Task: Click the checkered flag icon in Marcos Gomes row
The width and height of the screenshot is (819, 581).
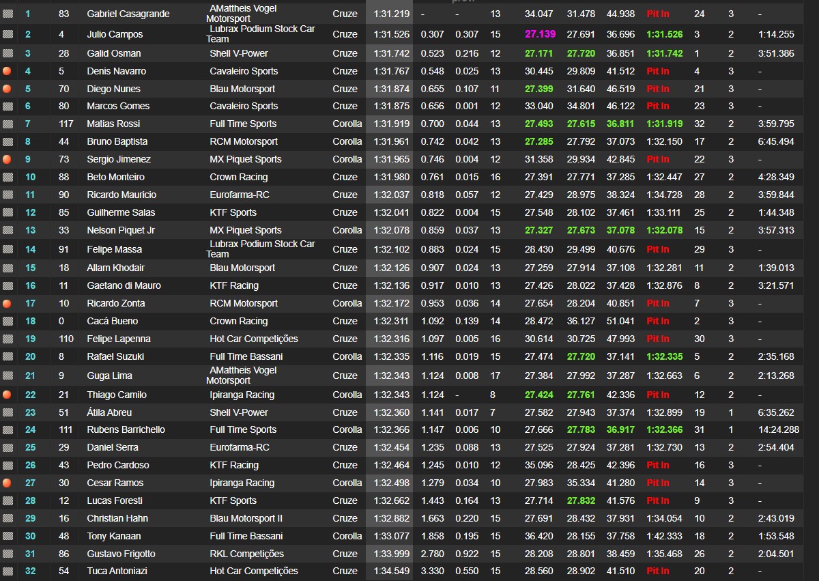Action: pyautogui.click(x=8, y=106)
